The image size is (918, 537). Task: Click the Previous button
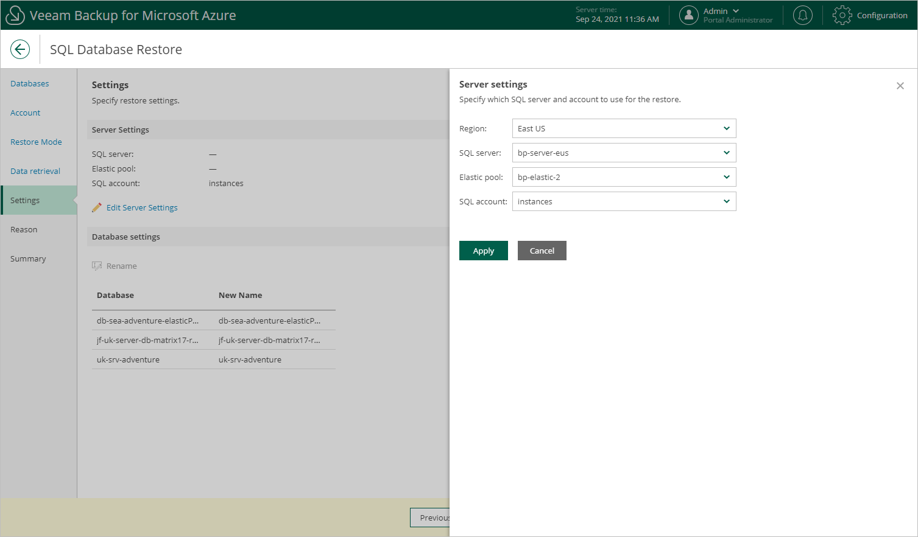430,518
